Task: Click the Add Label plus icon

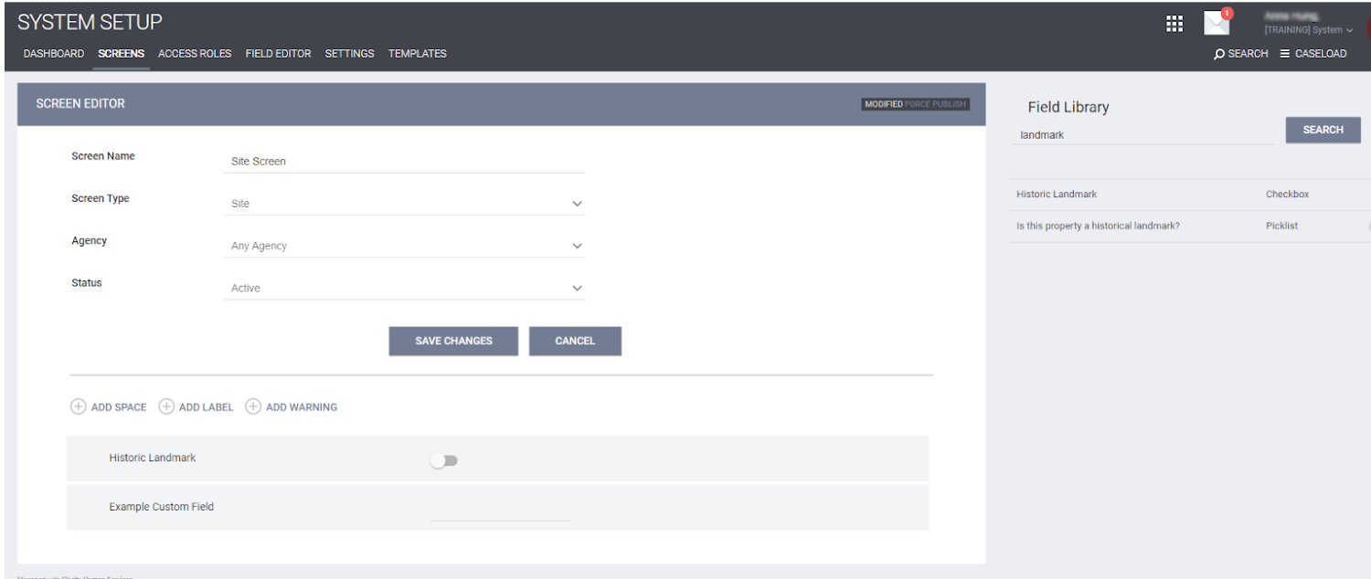Action: point(166,407)
